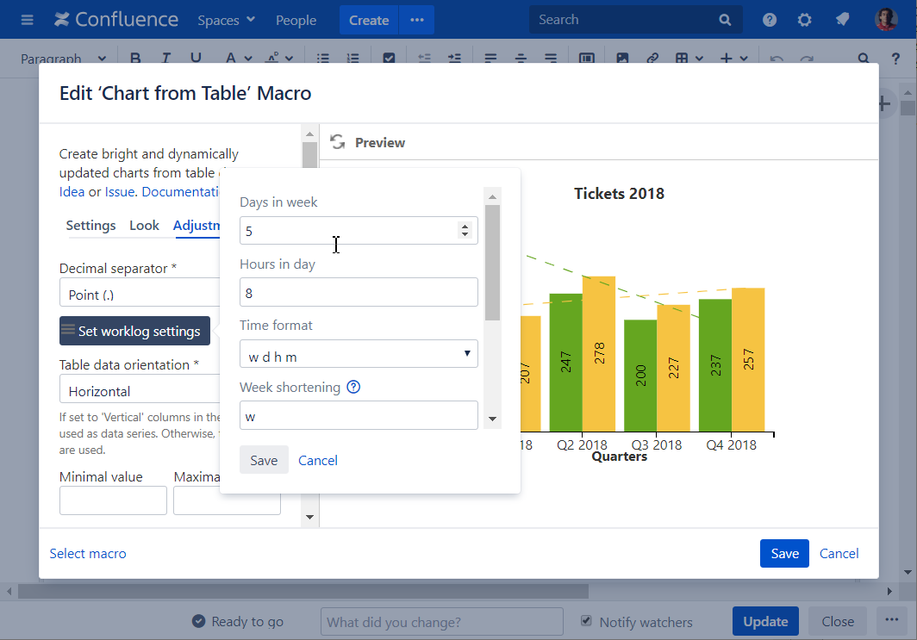Screen dimensions: 917x640
Task: Click the Week shortening help icon
Action: pos(353,388)
